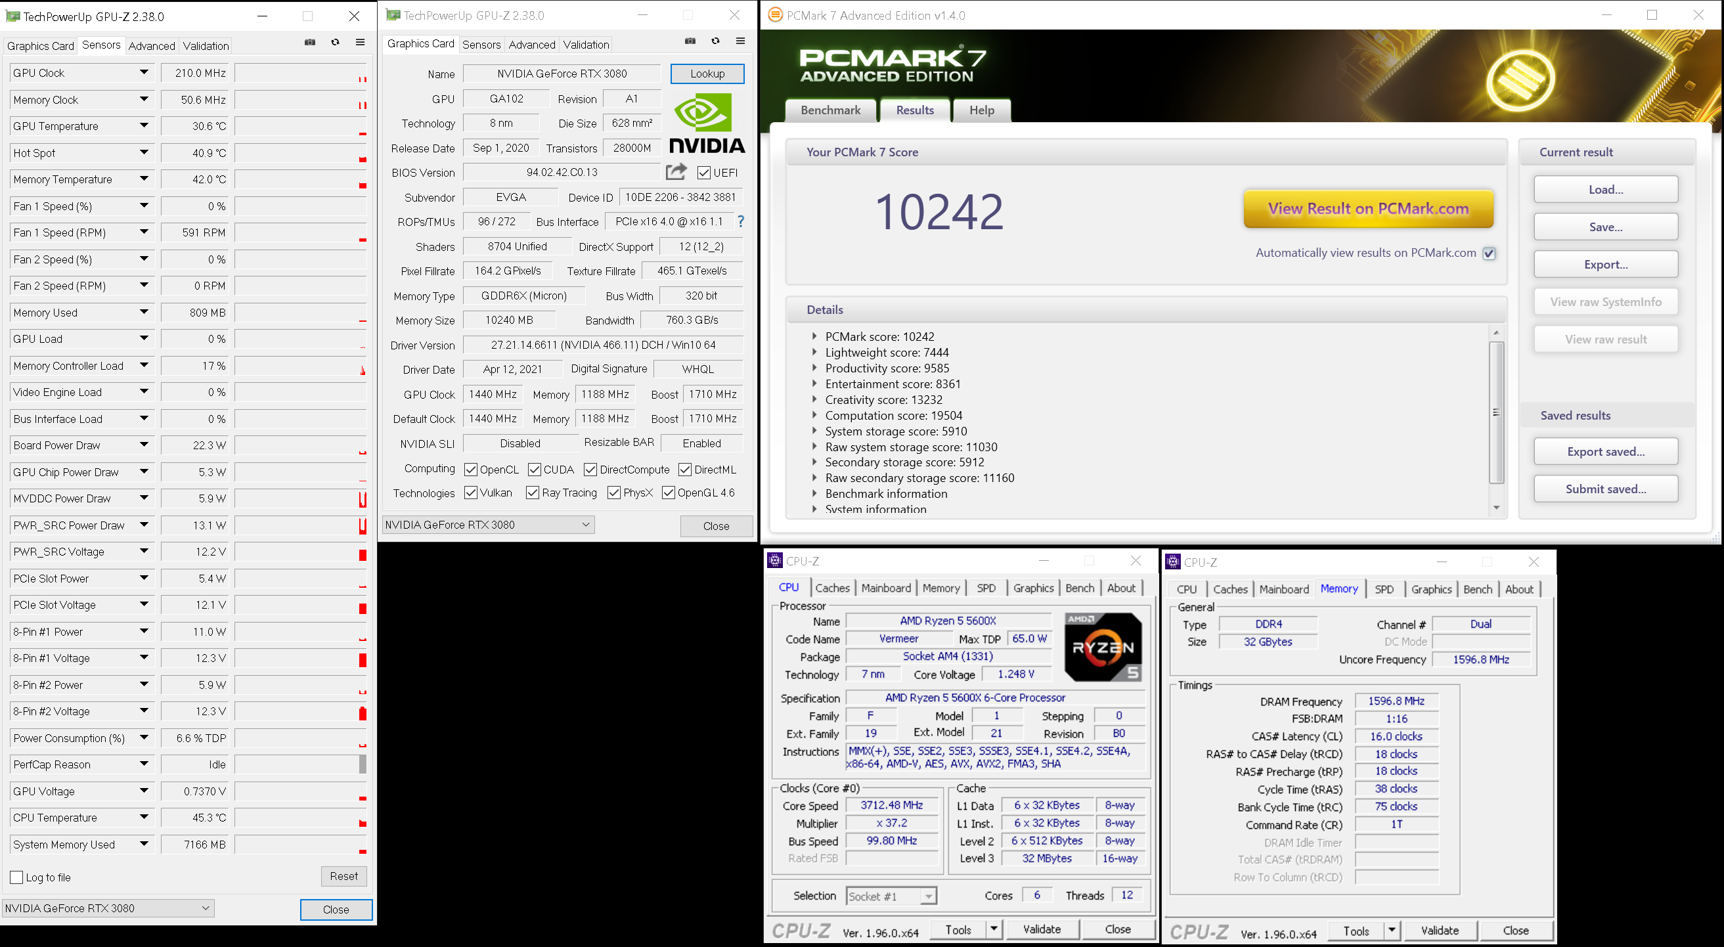The width and height of the screenshot is (1724, 947).
Task: Expand the Lightweight score details row
Action: [x=814, y=352]
